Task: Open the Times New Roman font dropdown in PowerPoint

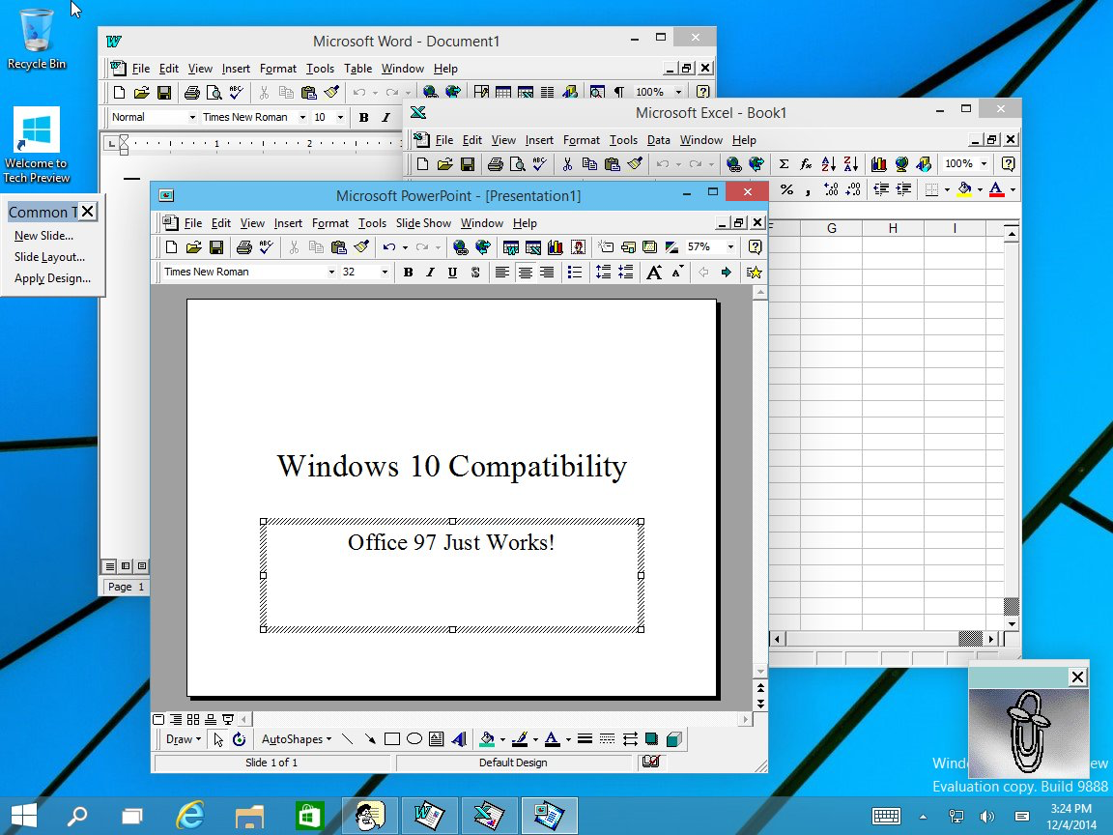Action: pyautogui.click(x=331, y=273)
